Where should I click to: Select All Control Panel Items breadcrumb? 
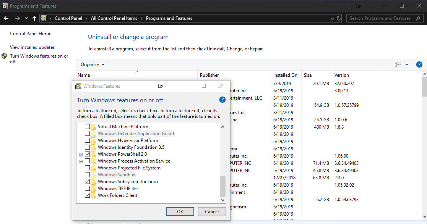coord(114,18)
